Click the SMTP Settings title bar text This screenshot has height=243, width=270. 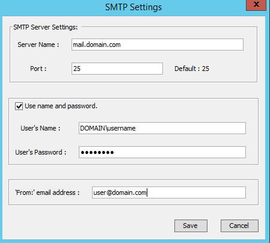tap(133, 7)
